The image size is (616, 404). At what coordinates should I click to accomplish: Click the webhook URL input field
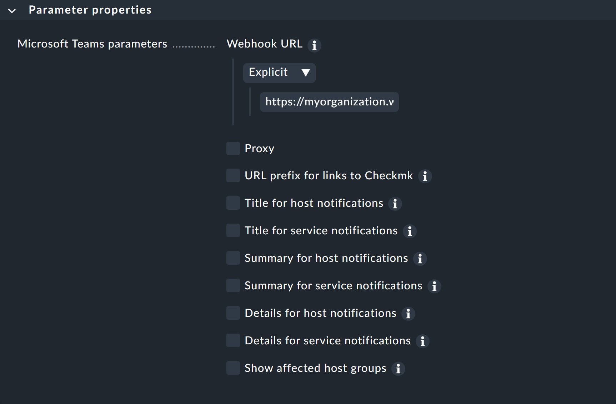(329, 102)
